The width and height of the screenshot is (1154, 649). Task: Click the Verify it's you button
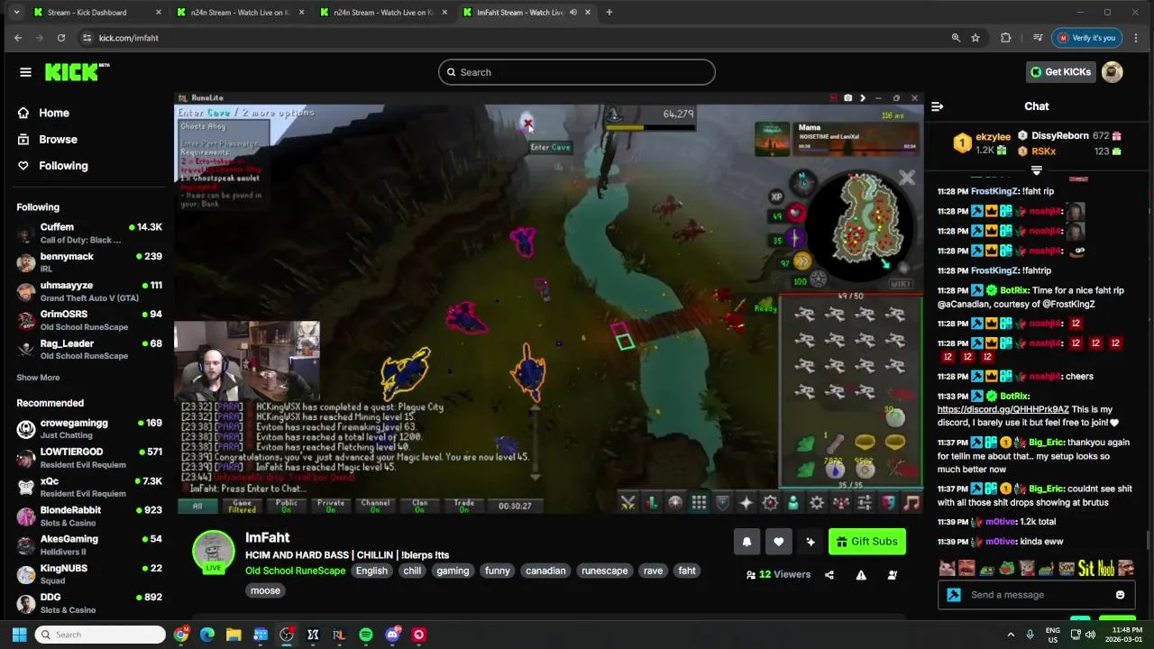coord(1086,38)
